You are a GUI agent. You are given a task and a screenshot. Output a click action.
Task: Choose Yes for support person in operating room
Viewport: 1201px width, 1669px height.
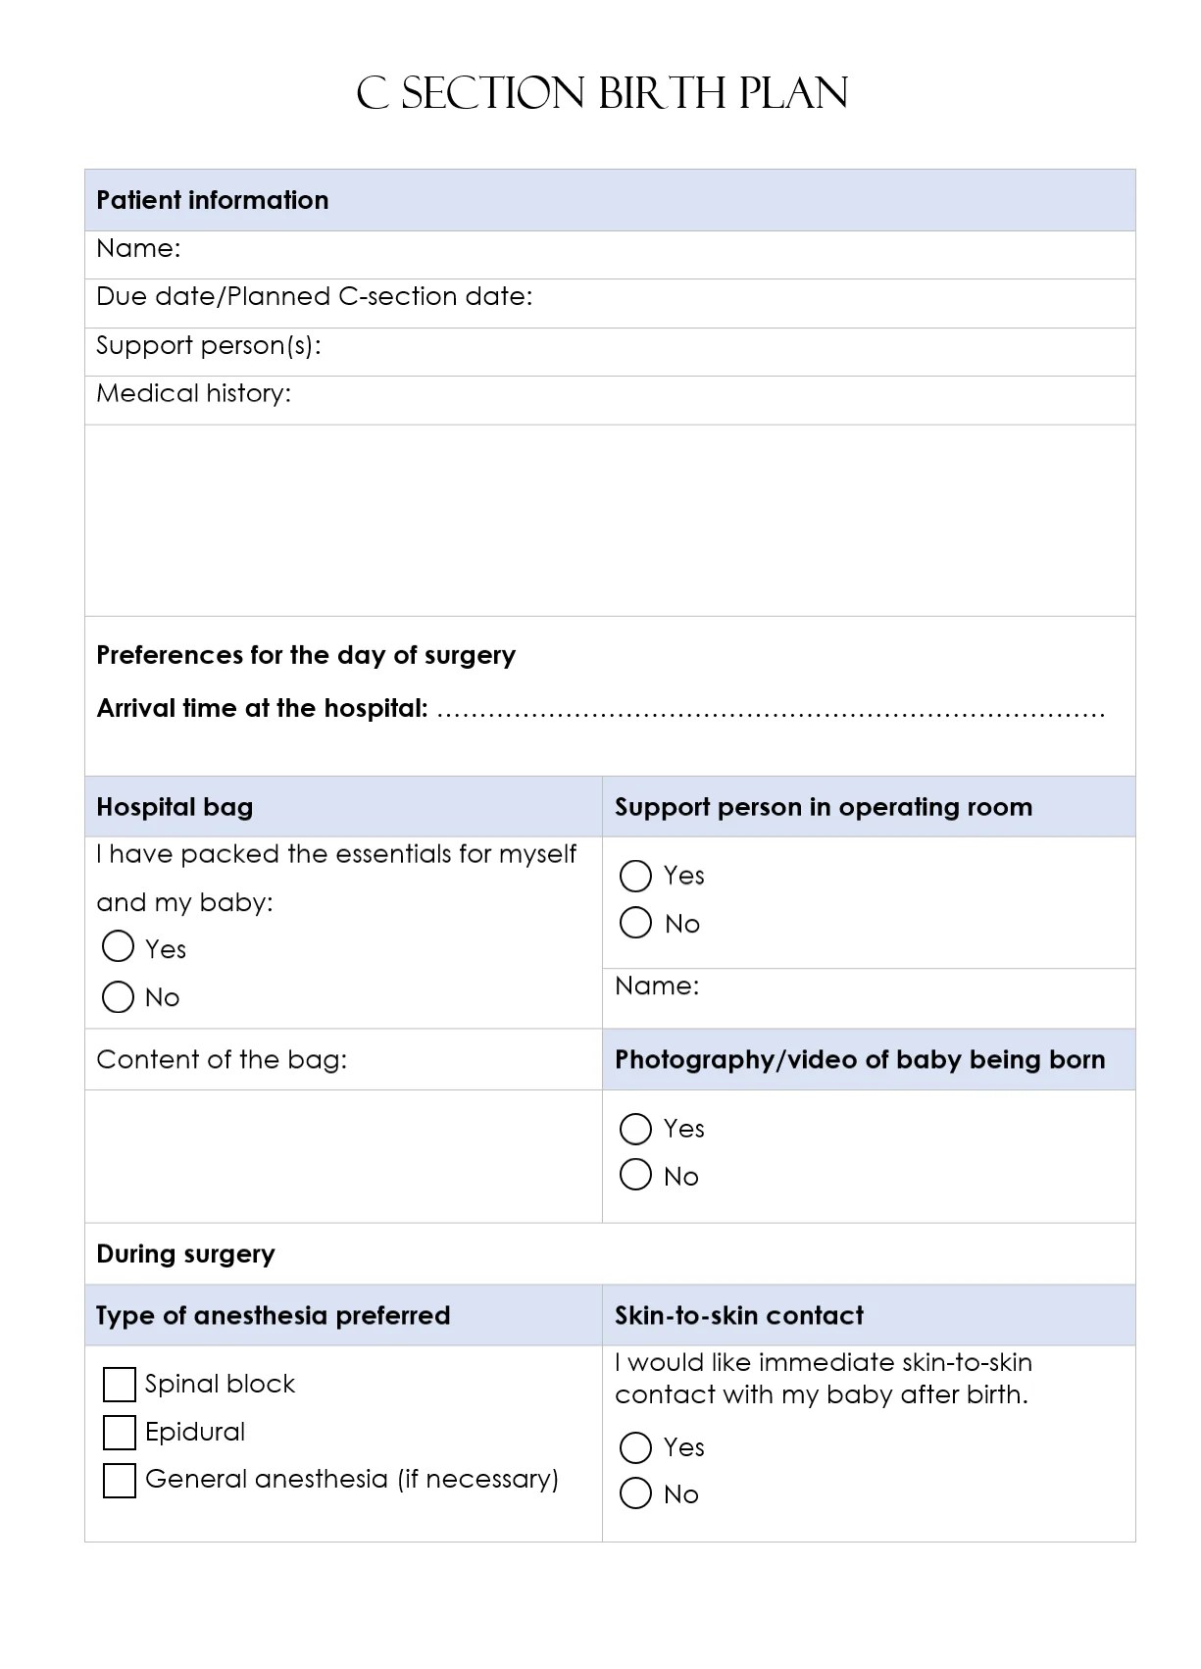(635, 875)
